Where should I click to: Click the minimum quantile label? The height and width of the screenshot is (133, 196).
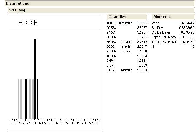pos(126,70)
